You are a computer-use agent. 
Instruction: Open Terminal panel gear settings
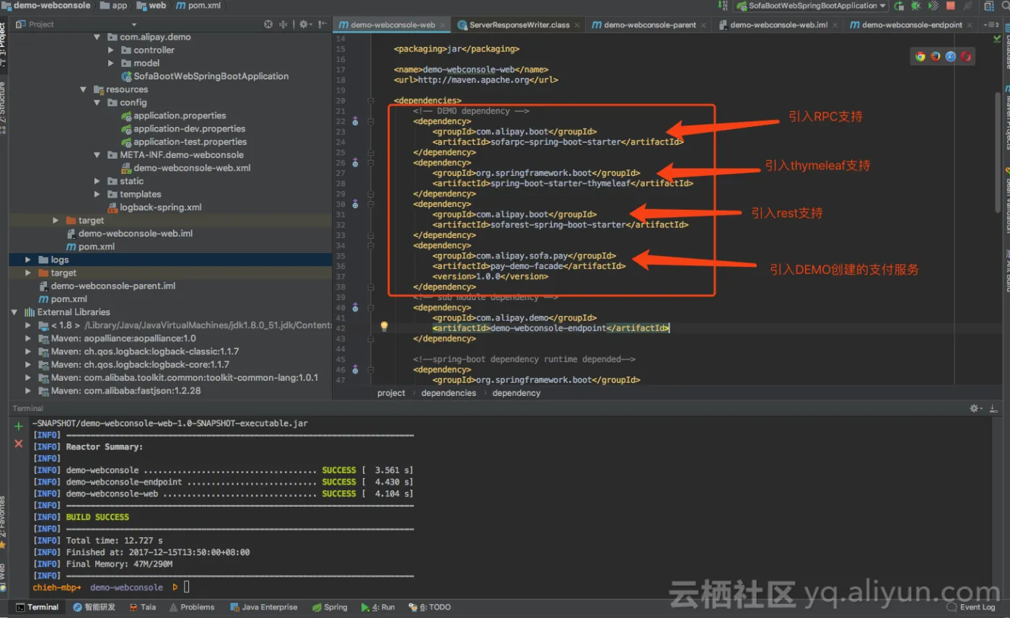click(x=975, y=408)
